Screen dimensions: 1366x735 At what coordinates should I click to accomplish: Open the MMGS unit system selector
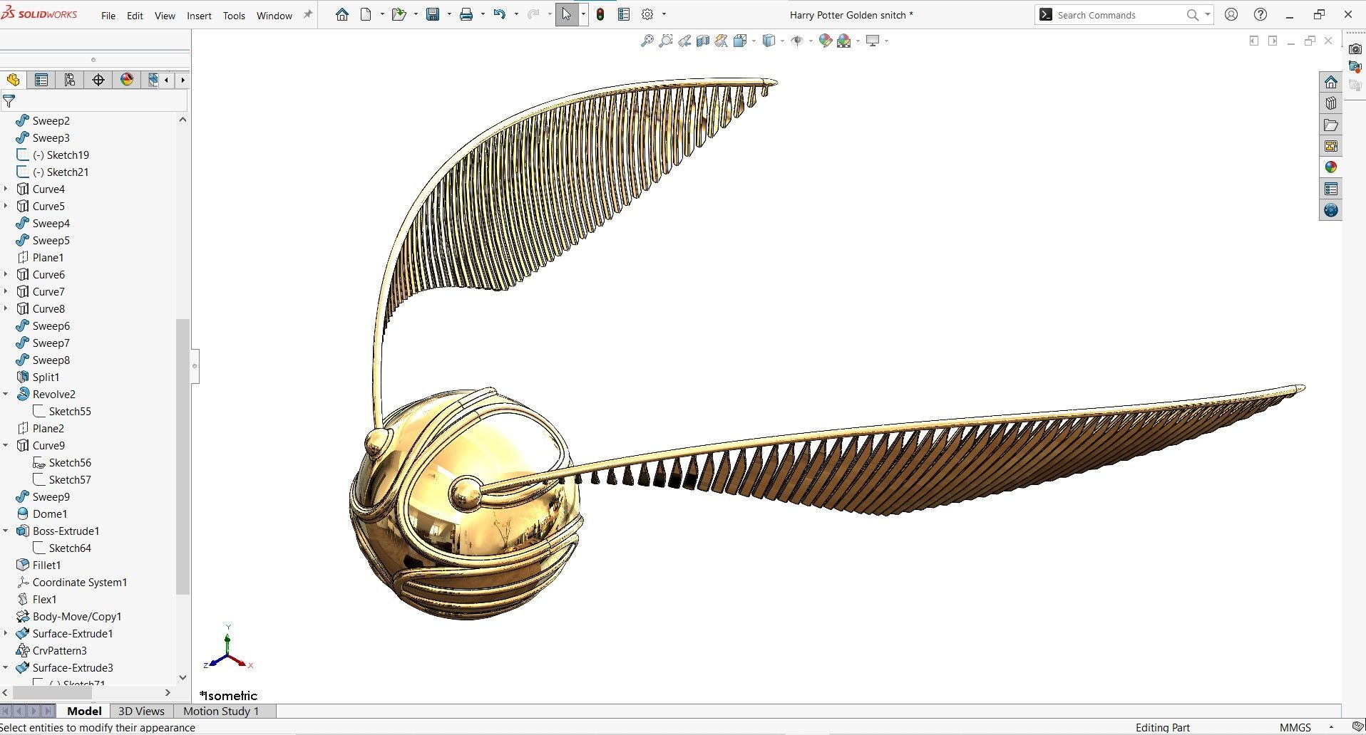click(x=1295, y=727)
